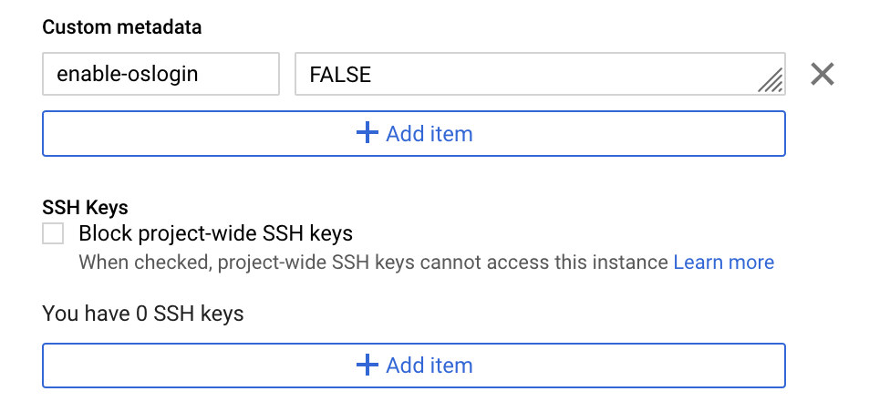Click the "enable-oslogin" text in key box

[x=127, y=75]
